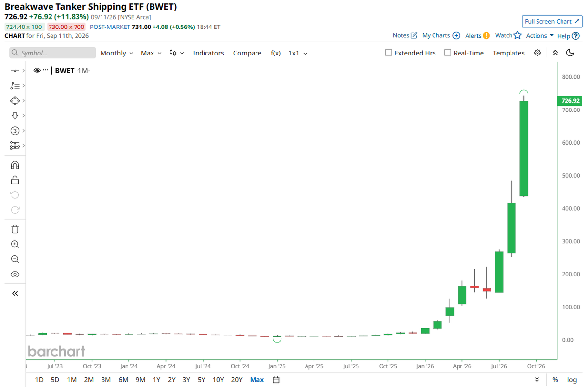
Task: Redo the drawing action
Action: click(x=15, y=210)
